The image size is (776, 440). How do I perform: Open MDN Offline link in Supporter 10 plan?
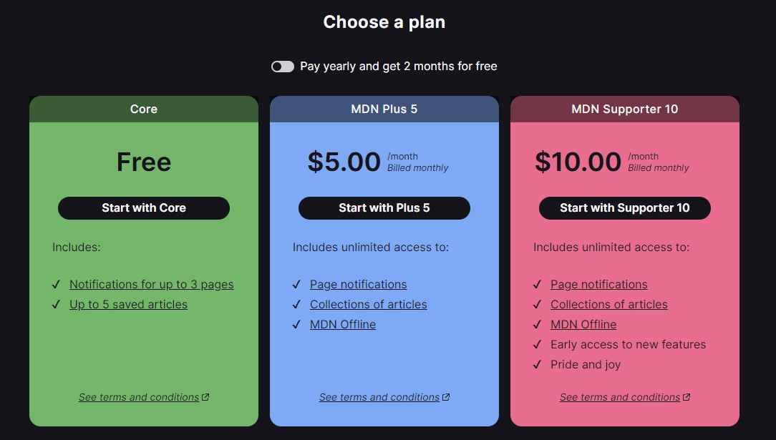(583, 325)
